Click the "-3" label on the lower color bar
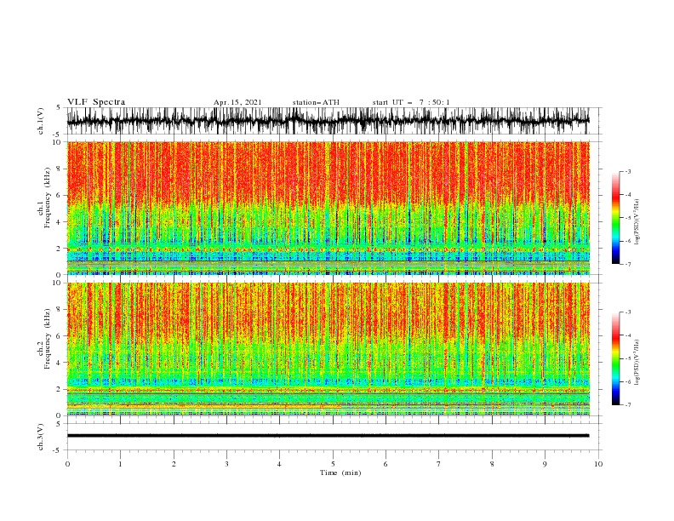 [627, 312]
